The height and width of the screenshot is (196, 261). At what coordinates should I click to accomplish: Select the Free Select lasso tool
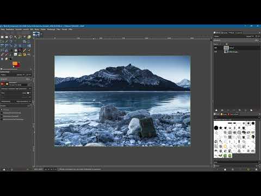(x=11, y=37)
